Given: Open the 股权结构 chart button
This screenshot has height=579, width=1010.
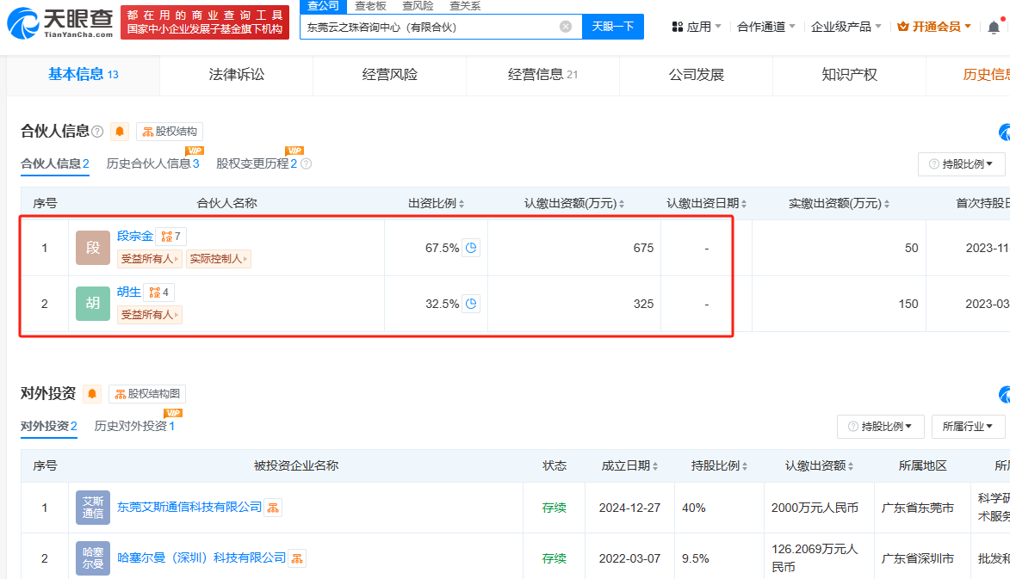Looking at the screenshot, I should [170, 132].
